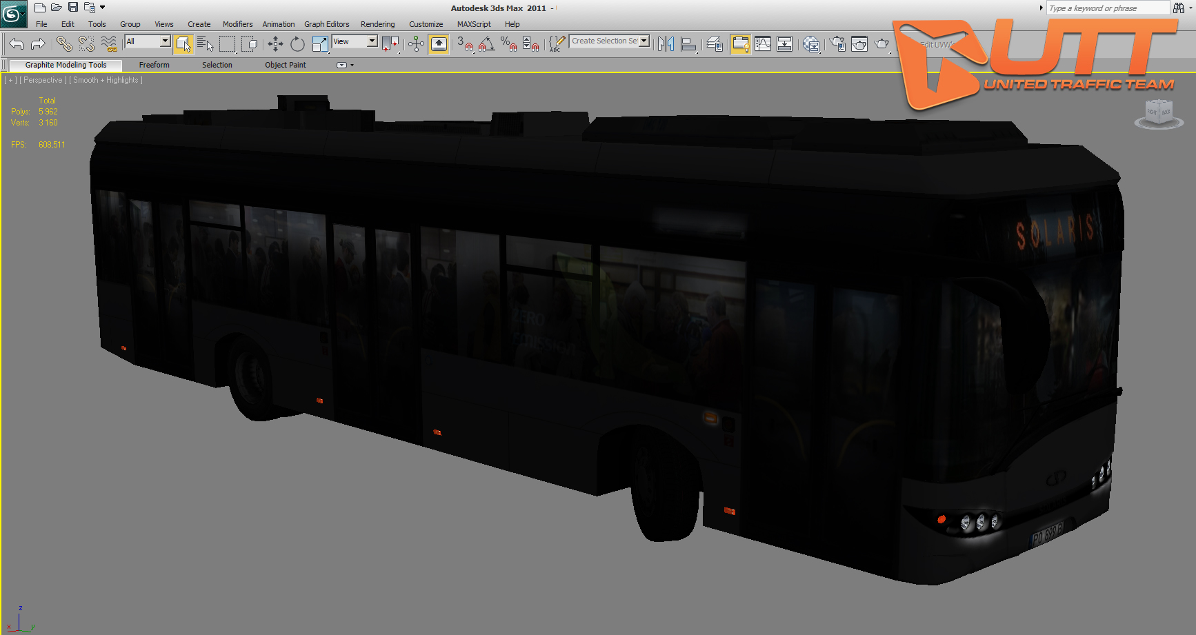Open the [Smooth + Highlights] shading menu

pos(106,80)
